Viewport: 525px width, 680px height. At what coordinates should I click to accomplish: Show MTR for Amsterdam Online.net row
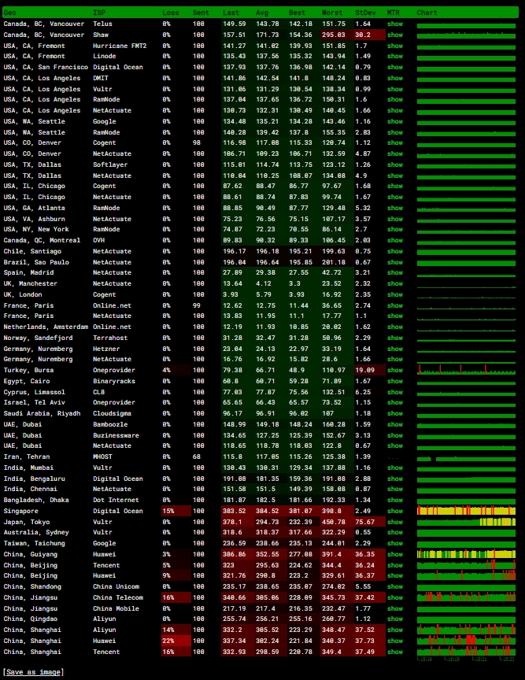(395, 327)
